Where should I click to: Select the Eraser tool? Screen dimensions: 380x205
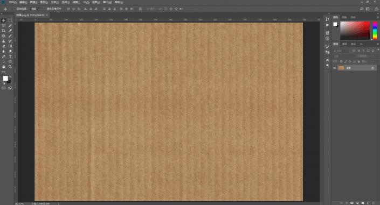4,46
